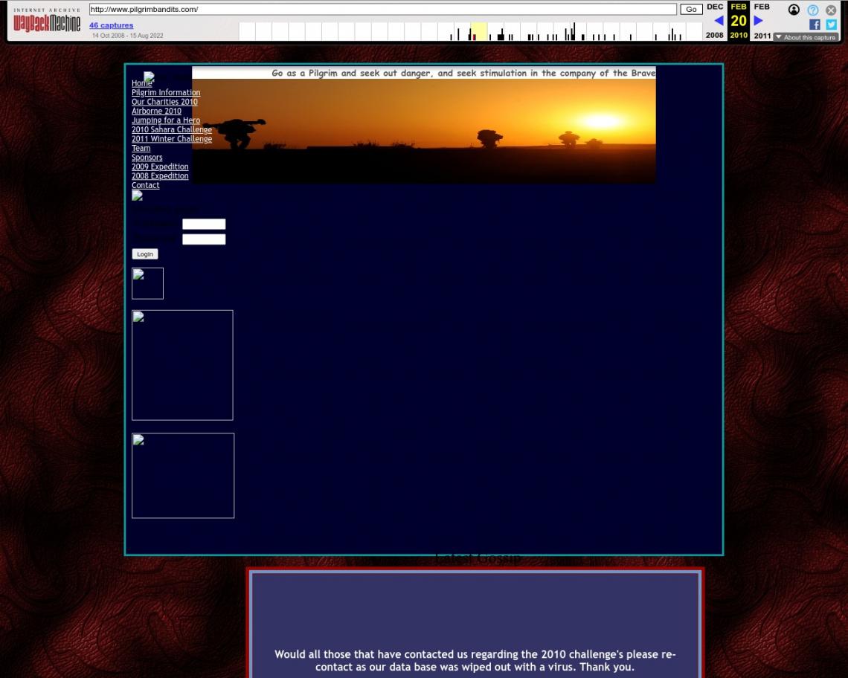The height and width of the screenshot is (678, 848).
Task: Go to previous capture with left arrow
Action: tap(719, 21)
